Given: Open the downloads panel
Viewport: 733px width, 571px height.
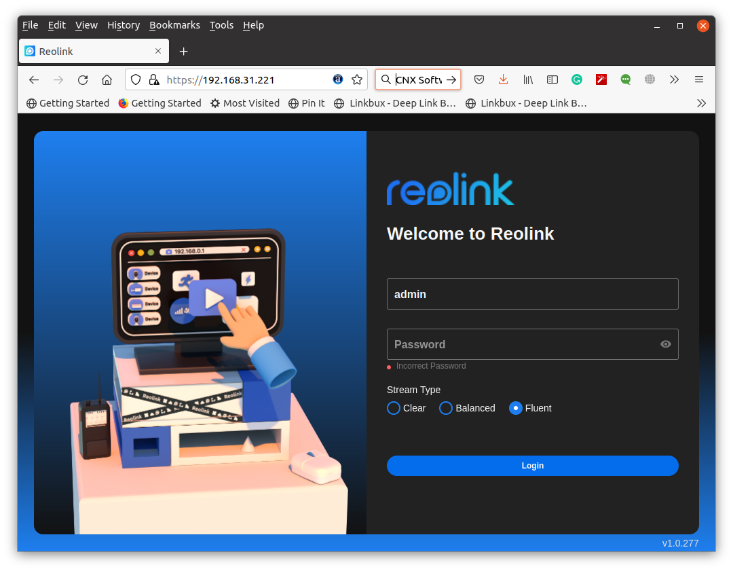Looking at the screenshot, I should (x=503, y=79).
